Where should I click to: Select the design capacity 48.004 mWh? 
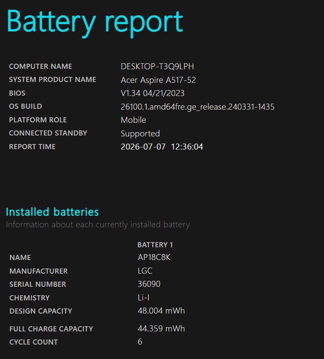pos(161,311)
